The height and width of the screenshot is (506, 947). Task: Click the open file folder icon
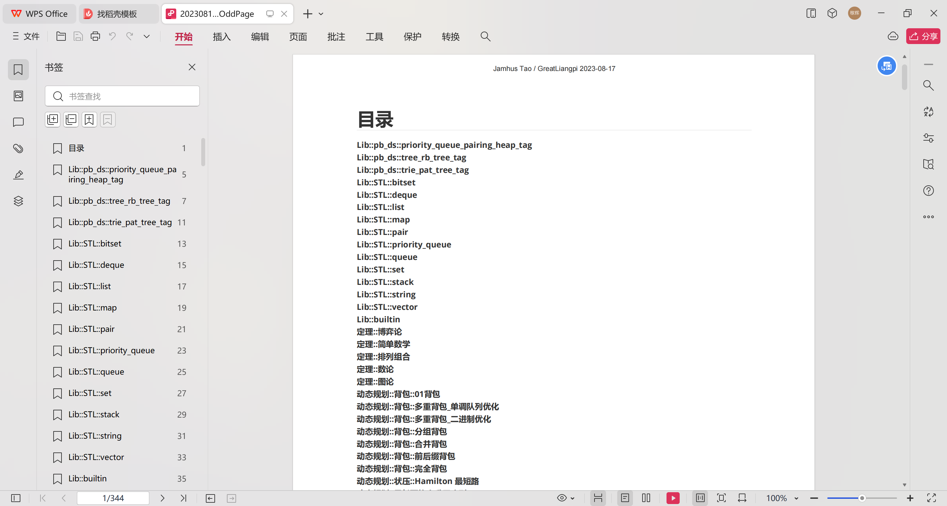pyautogui.click(x=61, y=36)
